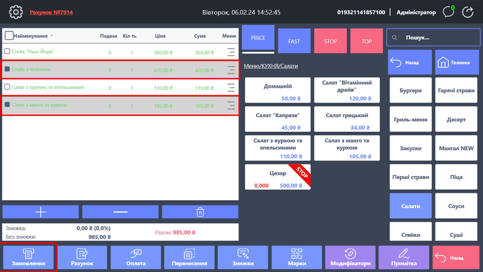This screenshot has height=272, width=483.
Task: Click the Пошук search field
Action: pos(433,37)
